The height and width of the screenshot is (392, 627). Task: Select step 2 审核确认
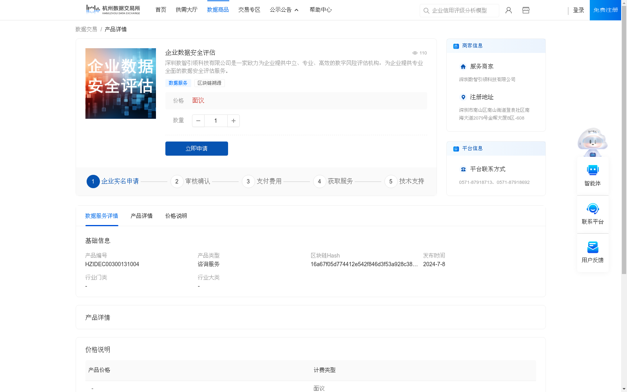click(190, 181)
